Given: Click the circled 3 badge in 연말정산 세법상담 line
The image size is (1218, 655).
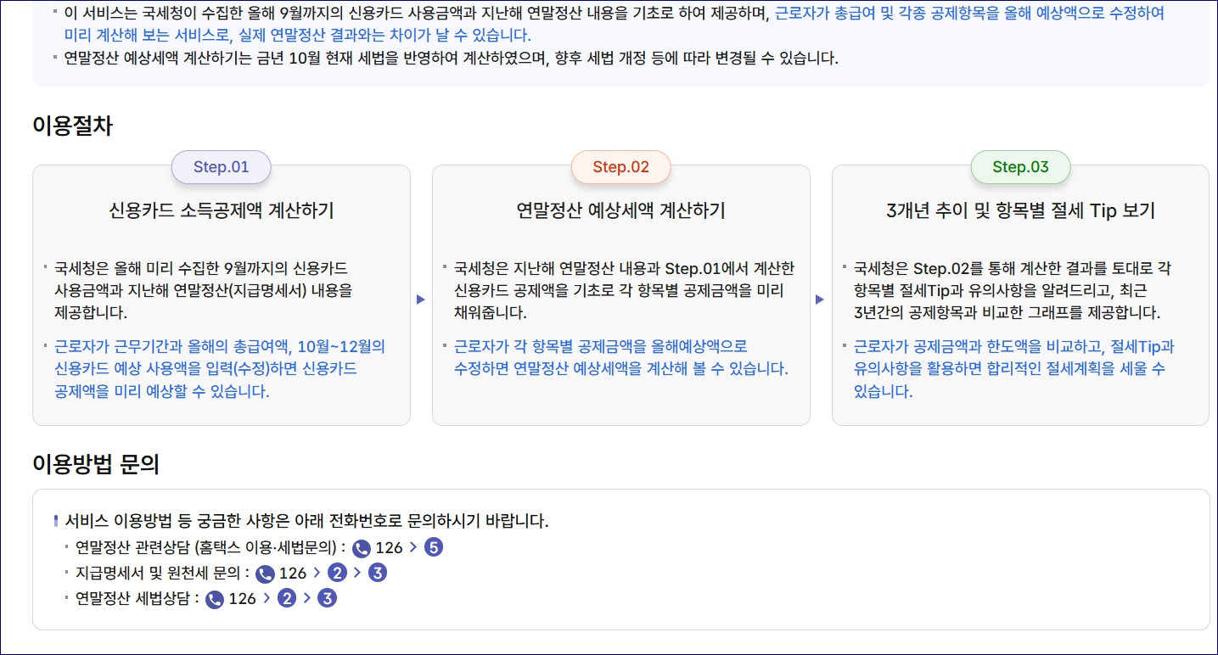Looking at the screenshot, I should pos(328,599).
